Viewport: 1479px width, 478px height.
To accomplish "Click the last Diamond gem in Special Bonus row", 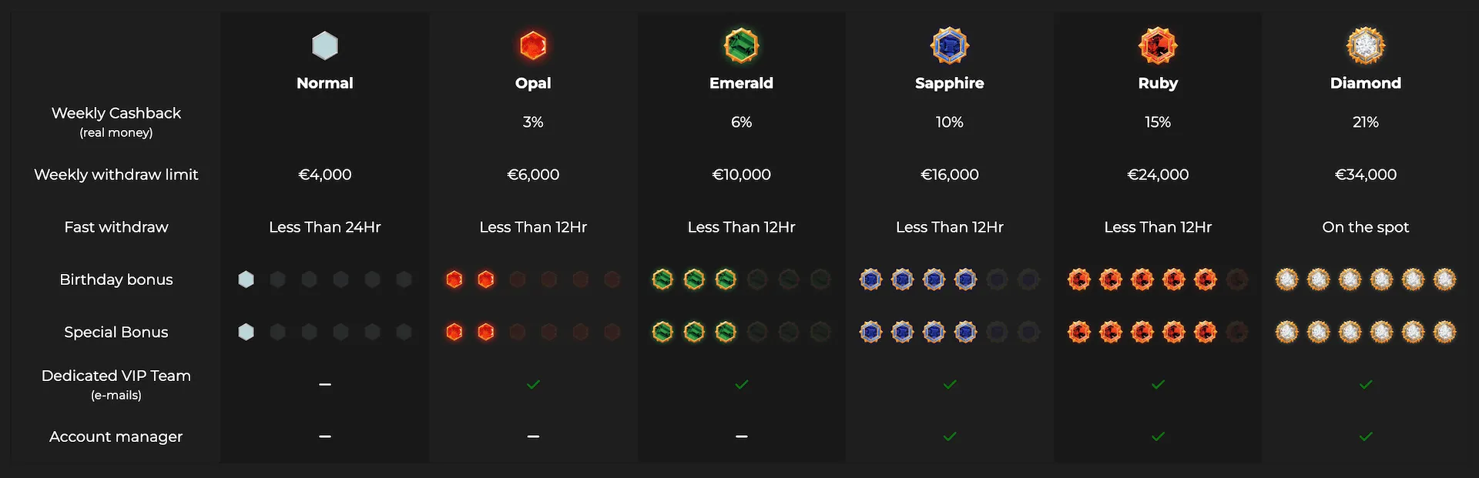I will pyautogui.click(x=1444, y=332).
